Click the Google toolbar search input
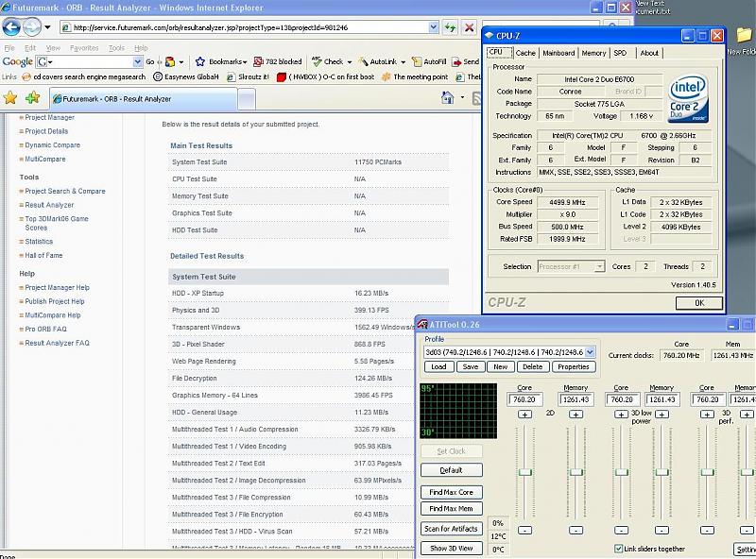The image size is (756, 559). (x=90, y=61)
